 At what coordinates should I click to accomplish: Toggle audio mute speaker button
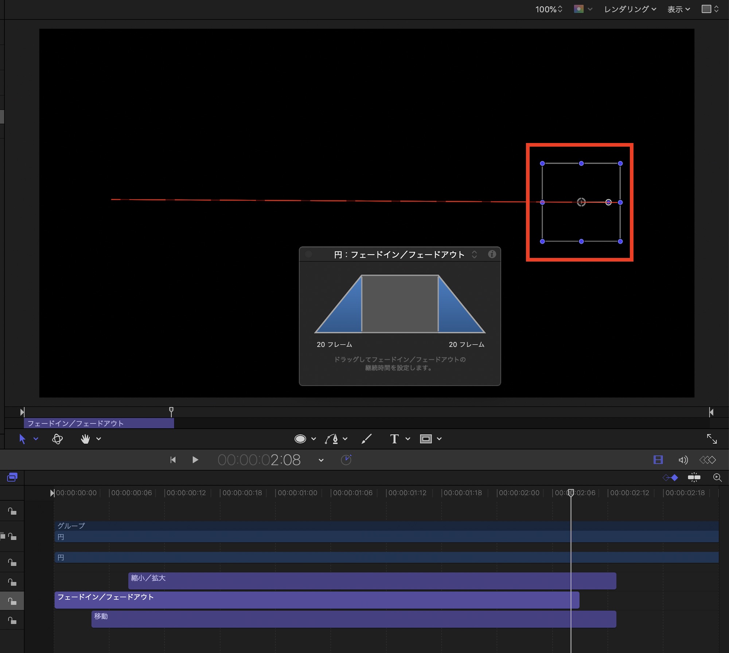[683, 460]
